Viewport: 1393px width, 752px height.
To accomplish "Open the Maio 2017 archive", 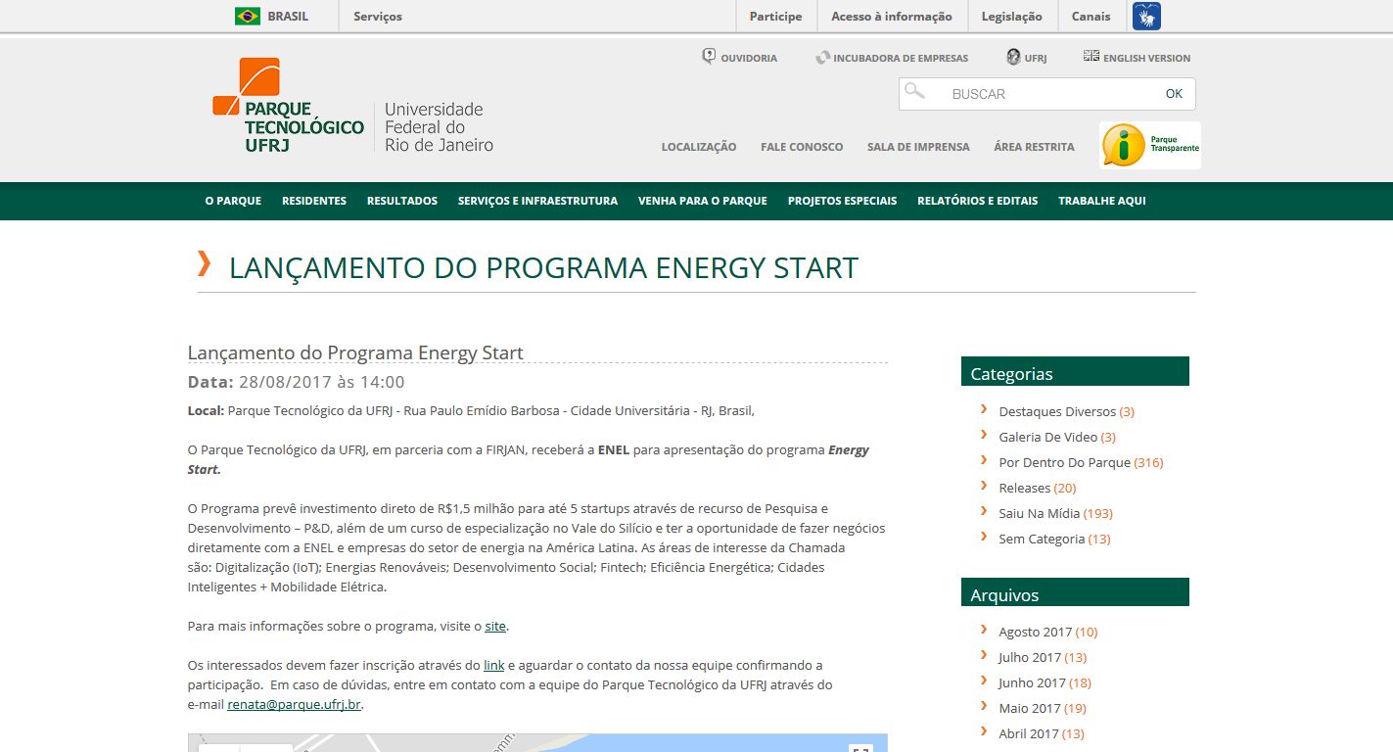I will coord(1030,708).
